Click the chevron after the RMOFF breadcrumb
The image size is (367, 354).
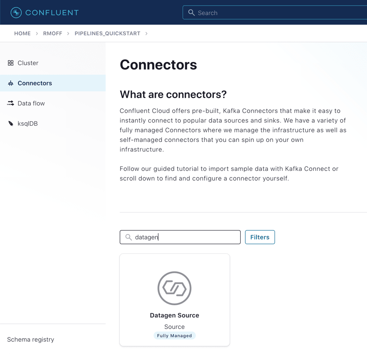pos(68,33)
